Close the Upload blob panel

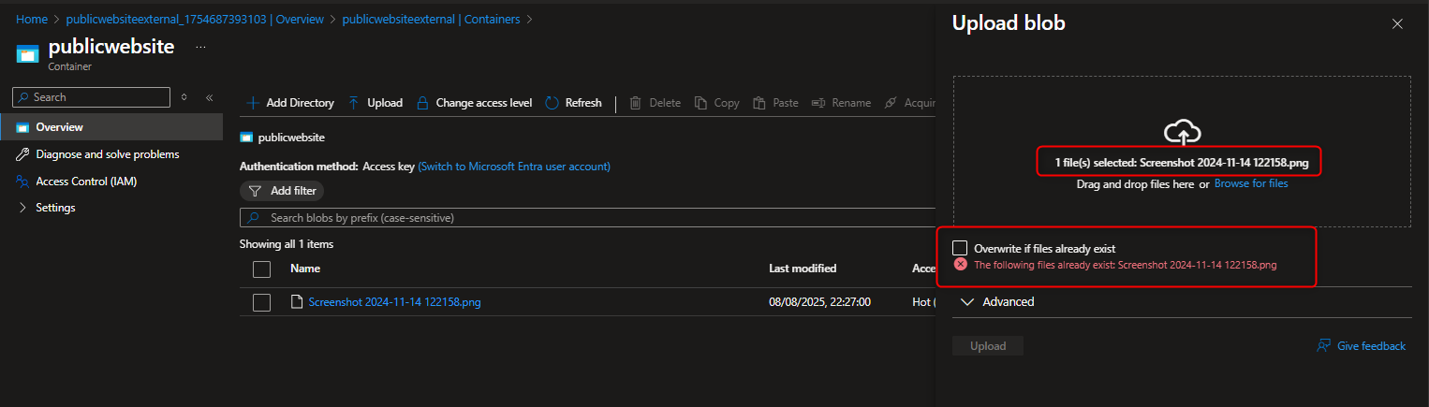(x=1397, y=24)
